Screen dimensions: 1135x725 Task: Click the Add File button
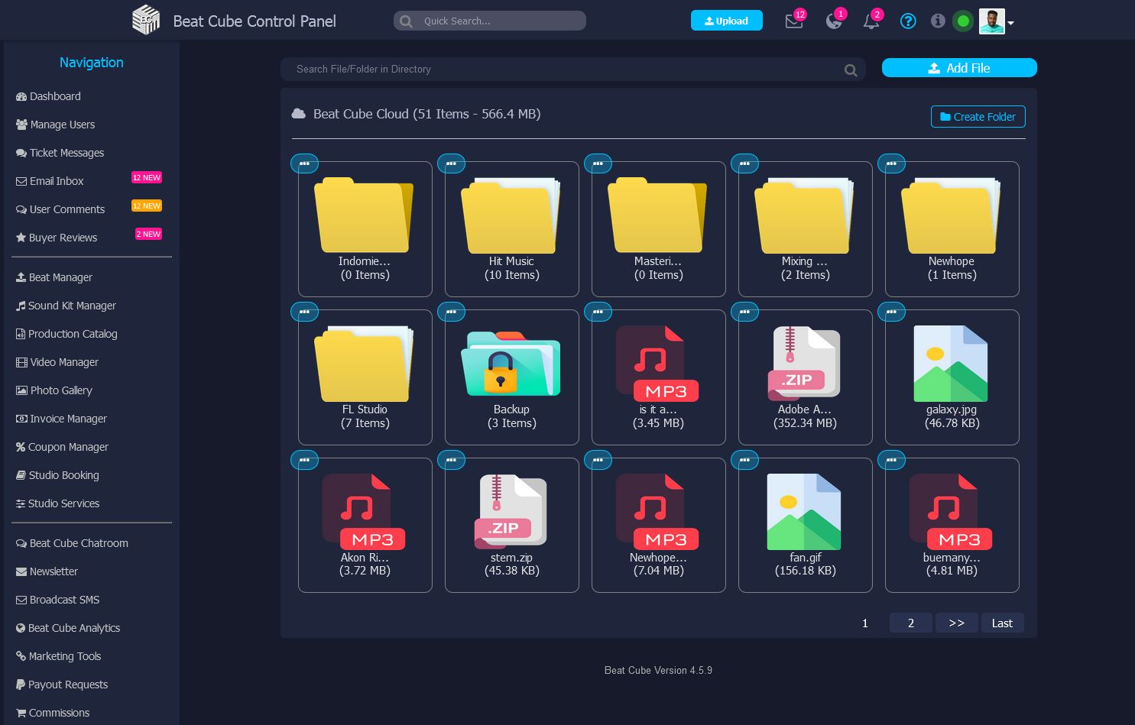click(x=959, y=68)
